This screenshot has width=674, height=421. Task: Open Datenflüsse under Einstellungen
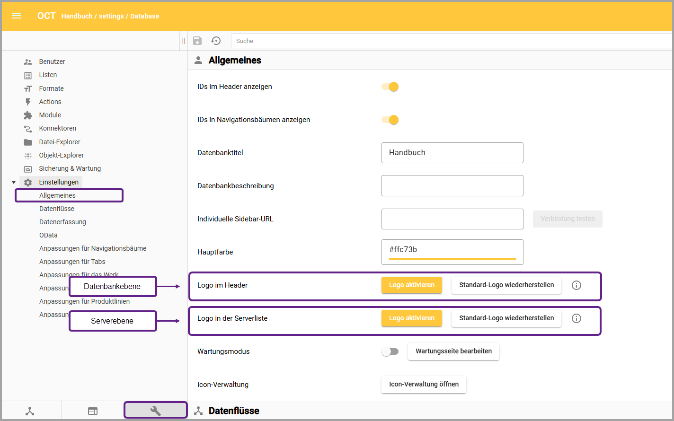click(x=57, y=209)
